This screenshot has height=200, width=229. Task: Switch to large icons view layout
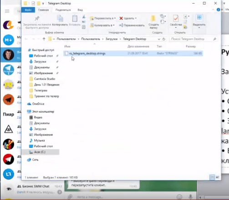click(x=218, y=177)
